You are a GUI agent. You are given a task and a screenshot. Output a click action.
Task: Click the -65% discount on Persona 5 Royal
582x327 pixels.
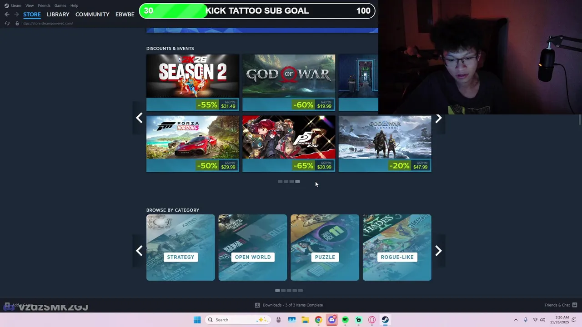303,166
